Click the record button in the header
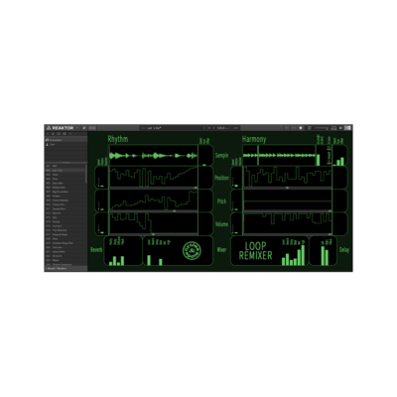Screen dimensions: 397x397 point(301,128)
